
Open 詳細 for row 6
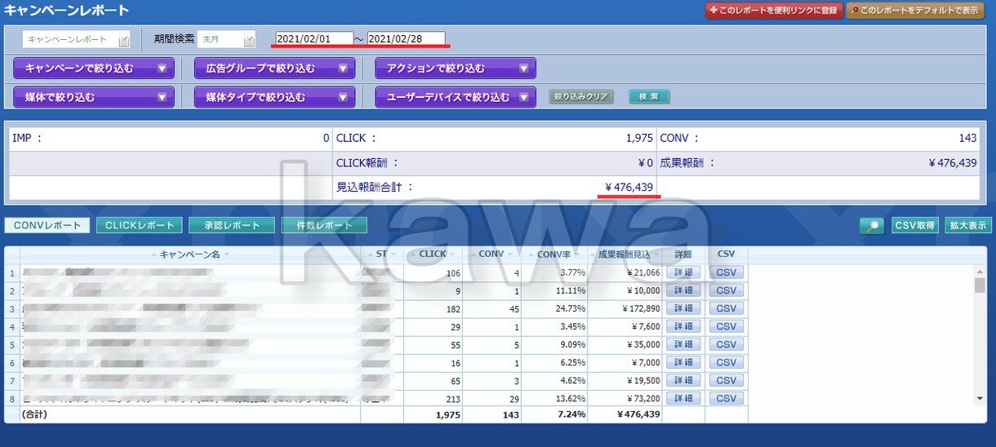tap(683, 362)
